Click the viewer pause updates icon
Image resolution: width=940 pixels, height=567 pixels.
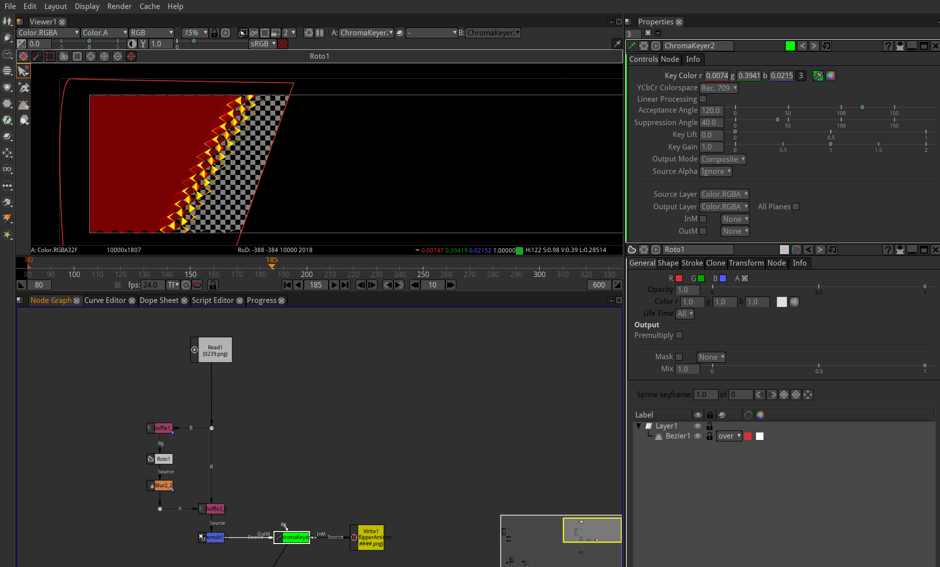tap(320, 33)
